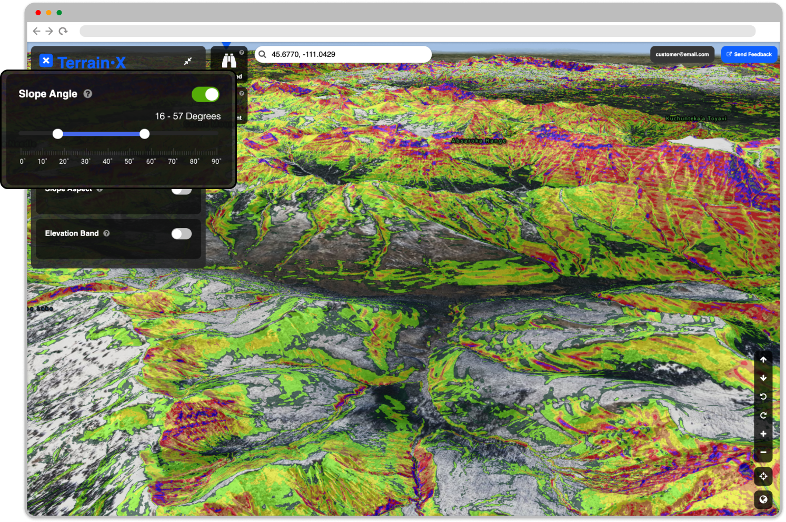This screenshot has width=786, height=522.
Task: Click the Elevation Band help icon
Action: pos(107,233)
